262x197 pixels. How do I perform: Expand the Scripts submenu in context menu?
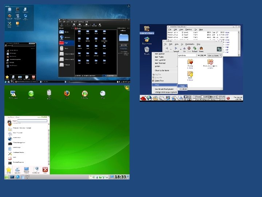(165, 66)
